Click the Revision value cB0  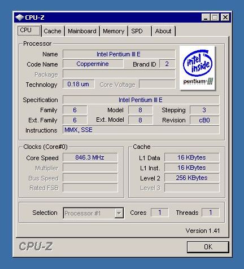pos(204,120)
